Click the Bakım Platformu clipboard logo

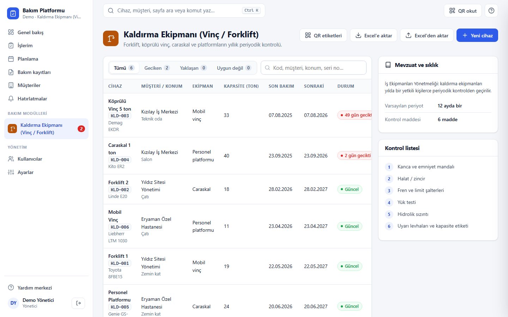[13, 13]
